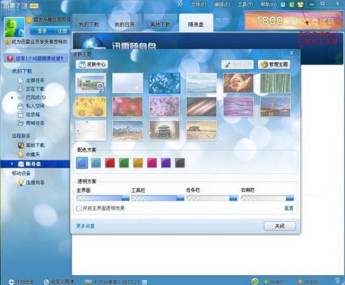345x285 pixels.
Task: Select the car skin thumbnail
Action: (164, 130)
